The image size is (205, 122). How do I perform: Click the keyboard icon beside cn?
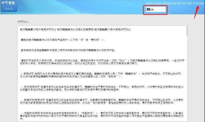pyautogui.click(x=148, y=9)
